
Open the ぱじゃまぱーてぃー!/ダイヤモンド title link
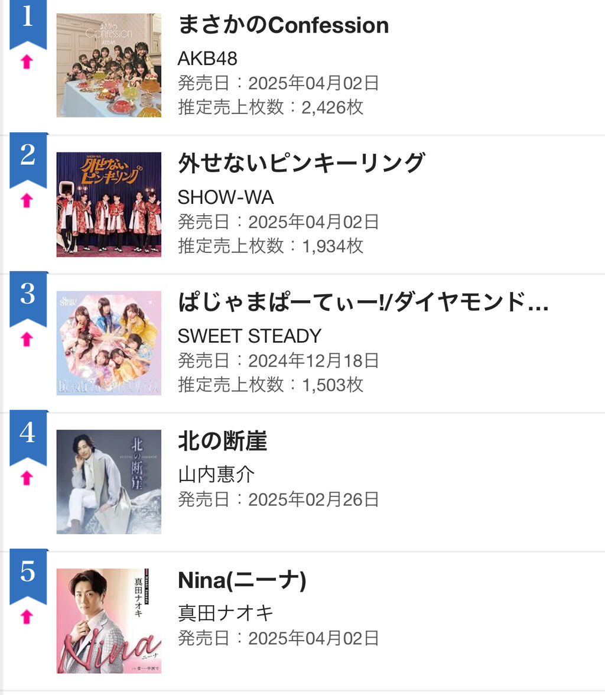[363, 302]
